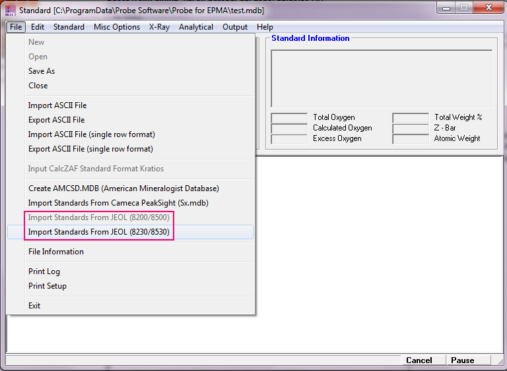Open the Standard menu
The image size is (507, 371).
(69, 27)
